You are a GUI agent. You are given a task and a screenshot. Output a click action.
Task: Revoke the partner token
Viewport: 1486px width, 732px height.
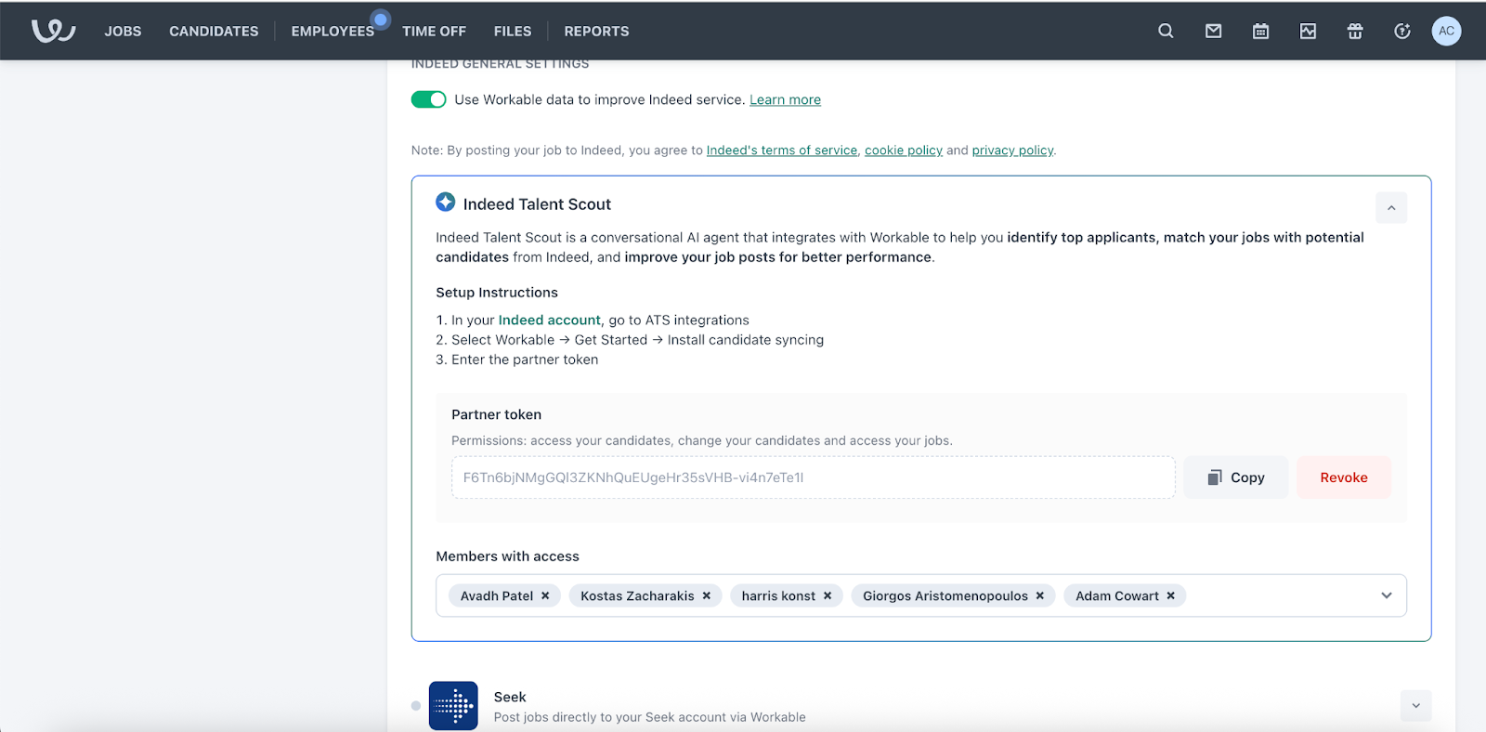coord(1344,477)
